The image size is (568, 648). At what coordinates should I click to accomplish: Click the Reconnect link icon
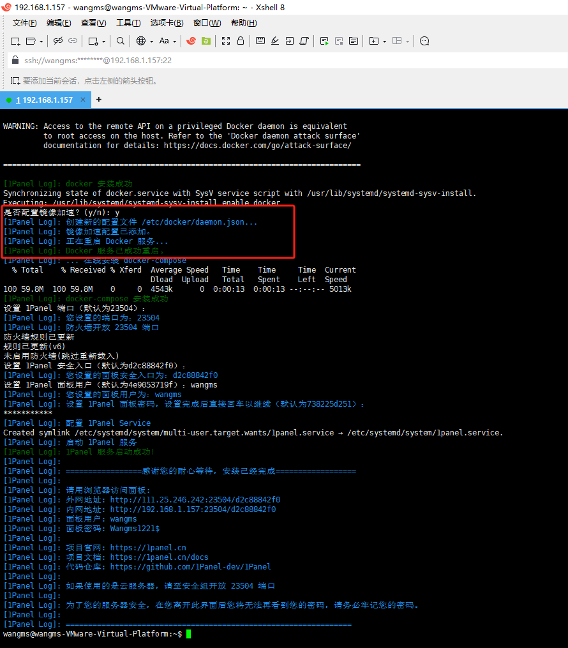73,40
